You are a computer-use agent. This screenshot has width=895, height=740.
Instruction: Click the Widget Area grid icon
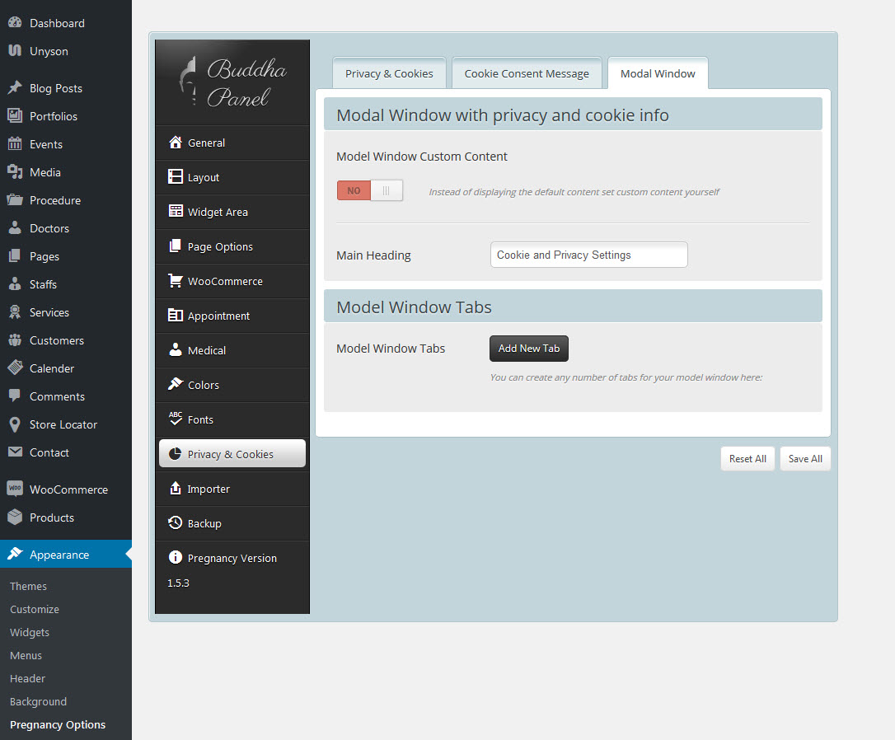point(175,212)
